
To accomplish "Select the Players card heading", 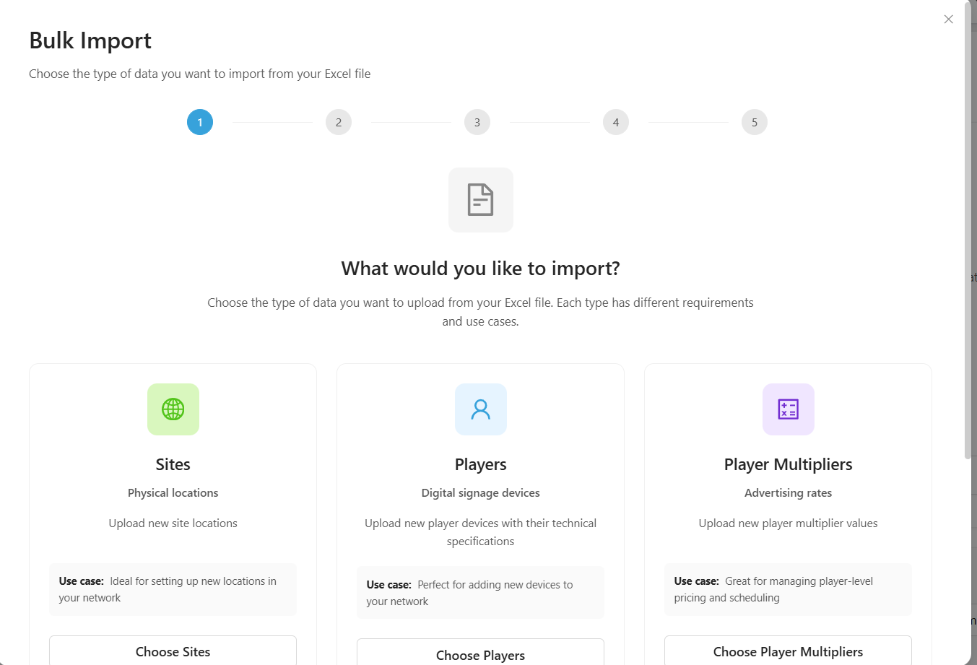I will [x=481, y=464].
